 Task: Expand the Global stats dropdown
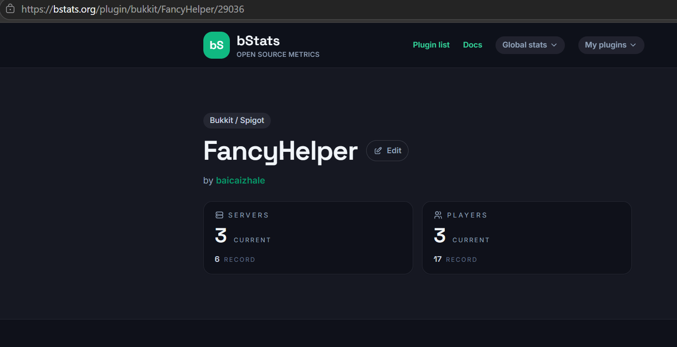(x=530, y=45)
